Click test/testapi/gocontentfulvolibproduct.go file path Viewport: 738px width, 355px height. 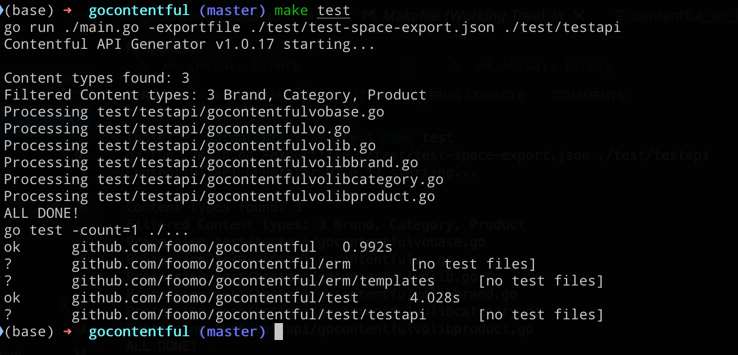pos(266,196)
